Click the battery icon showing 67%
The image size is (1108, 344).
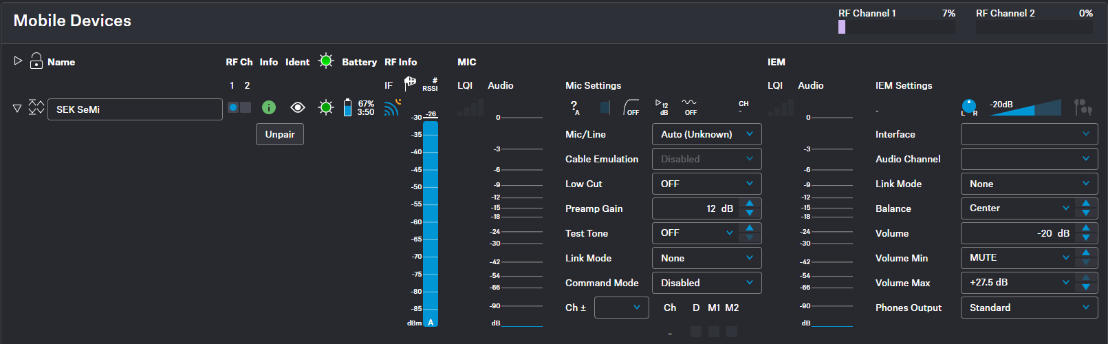pos(347,107)
